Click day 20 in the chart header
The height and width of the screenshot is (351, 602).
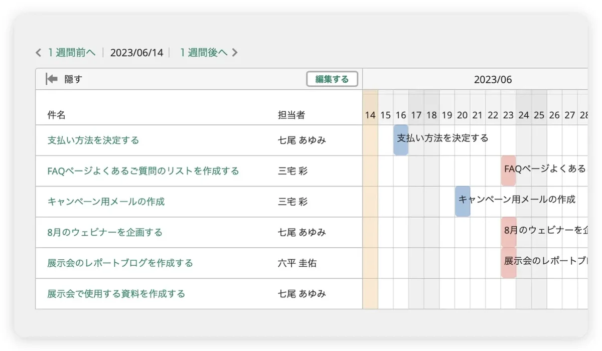463,115
